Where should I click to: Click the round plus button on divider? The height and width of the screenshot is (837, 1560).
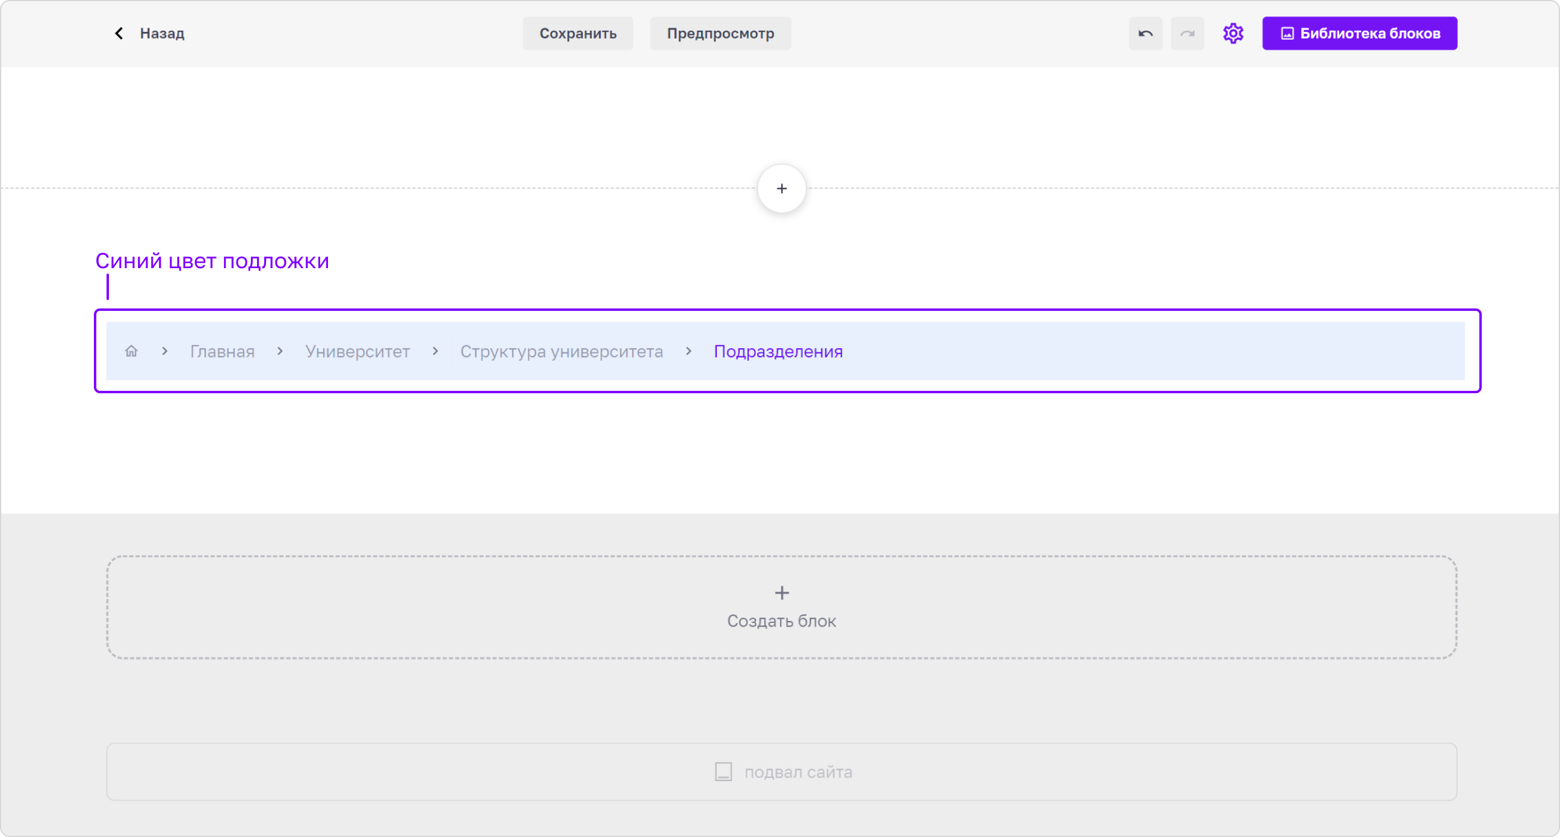coord(782,188)
